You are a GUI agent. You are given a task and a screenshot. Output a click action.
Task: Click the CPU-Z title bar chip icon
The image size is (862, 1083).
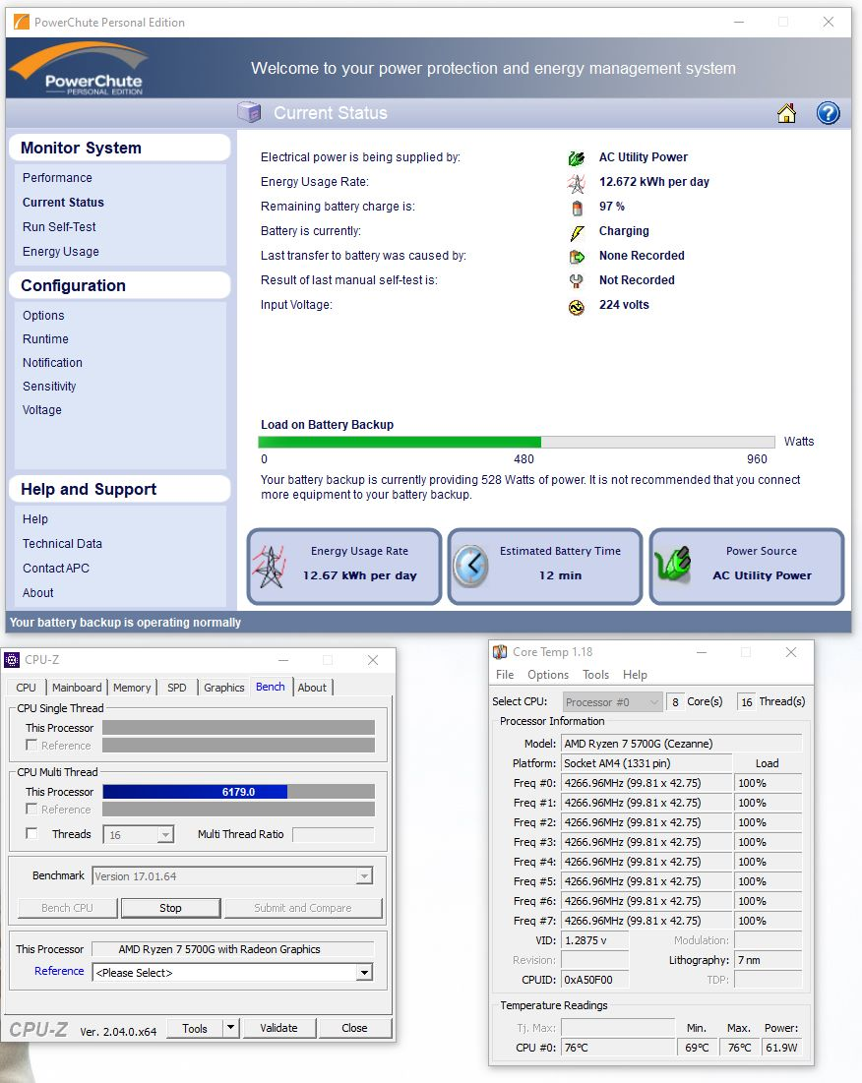[12, 660]
